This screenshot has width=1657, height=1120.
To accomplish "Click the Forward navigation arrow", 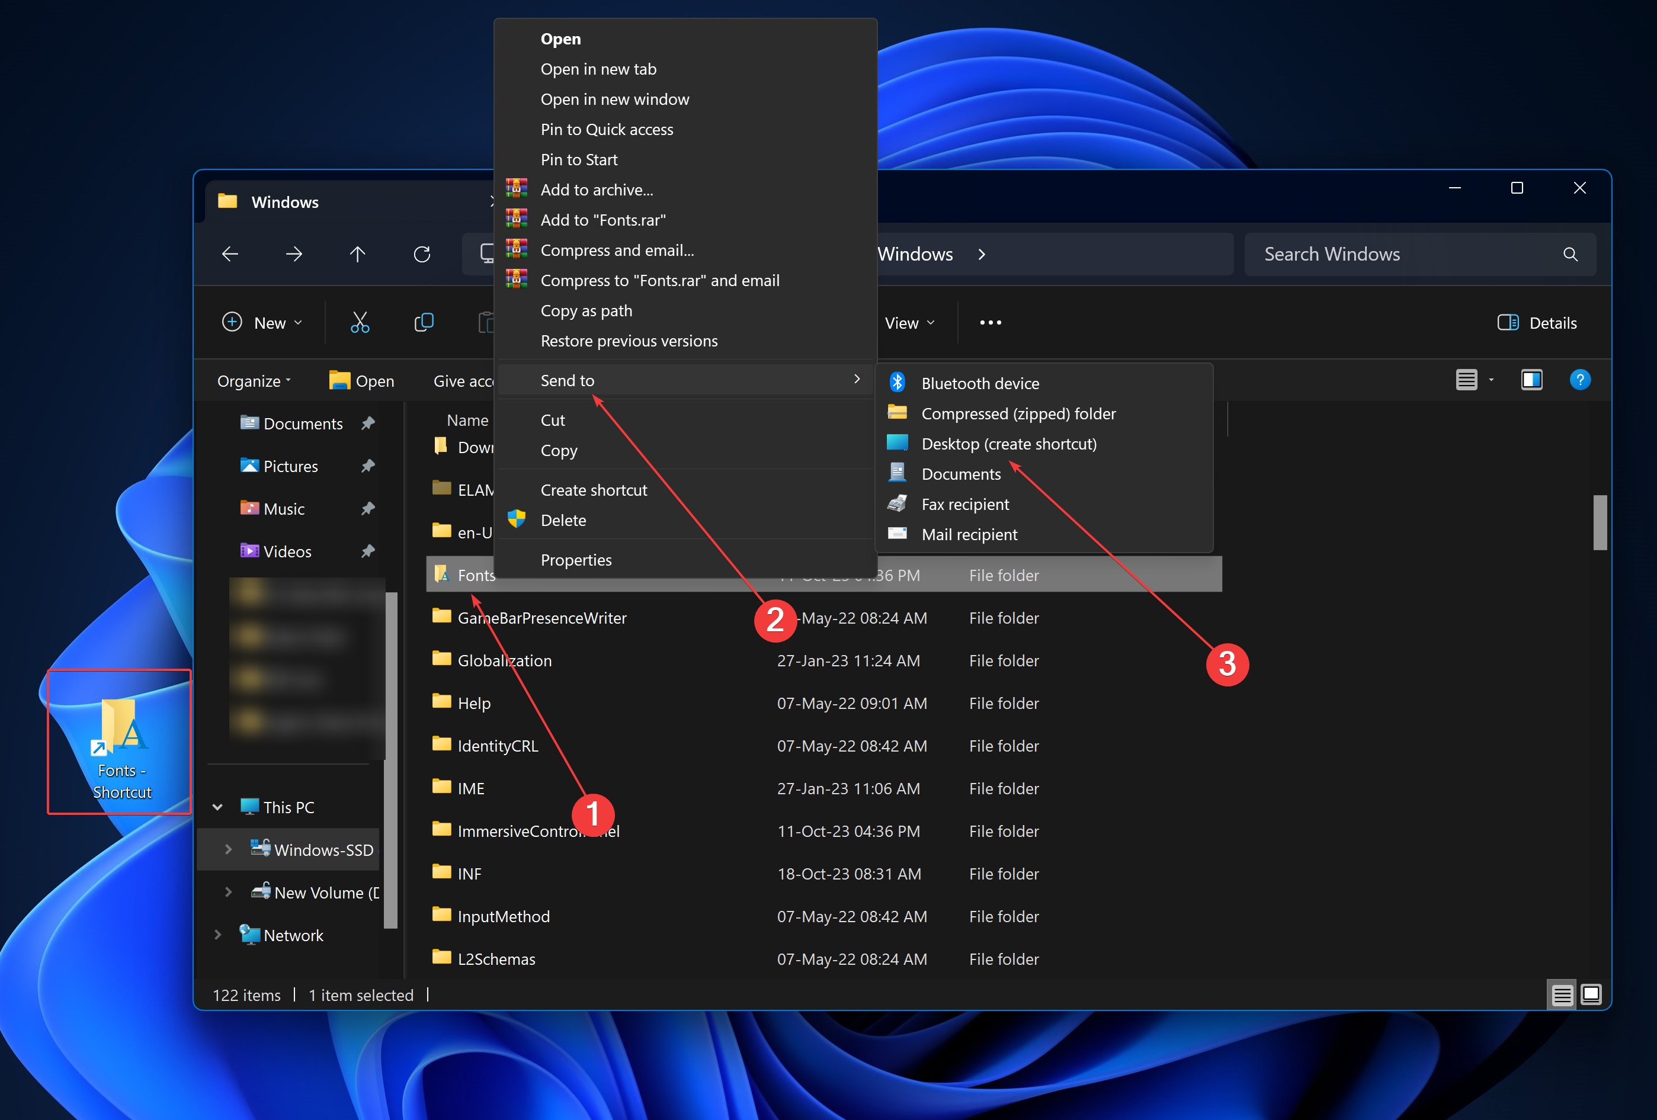I will (294, 254).
